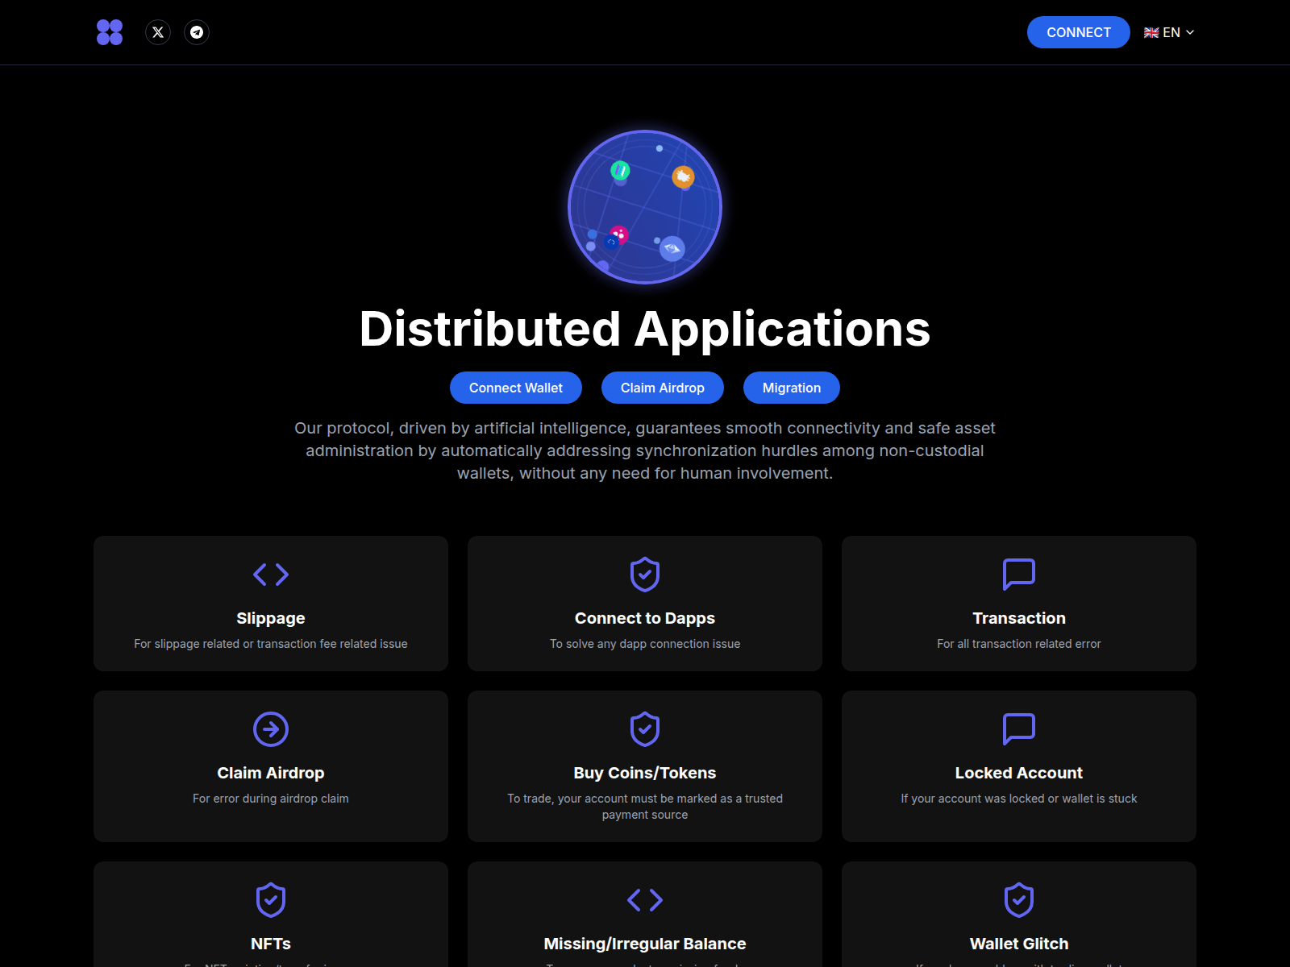The image size is (1290, 967).
Task: Open the Slippage card title
Action: [x=271, y=618]
